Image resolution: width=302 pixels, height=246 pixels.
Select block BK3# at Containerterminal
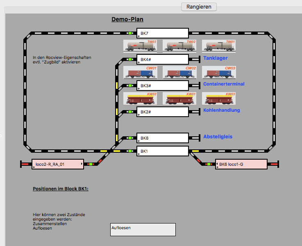[163, 86]
